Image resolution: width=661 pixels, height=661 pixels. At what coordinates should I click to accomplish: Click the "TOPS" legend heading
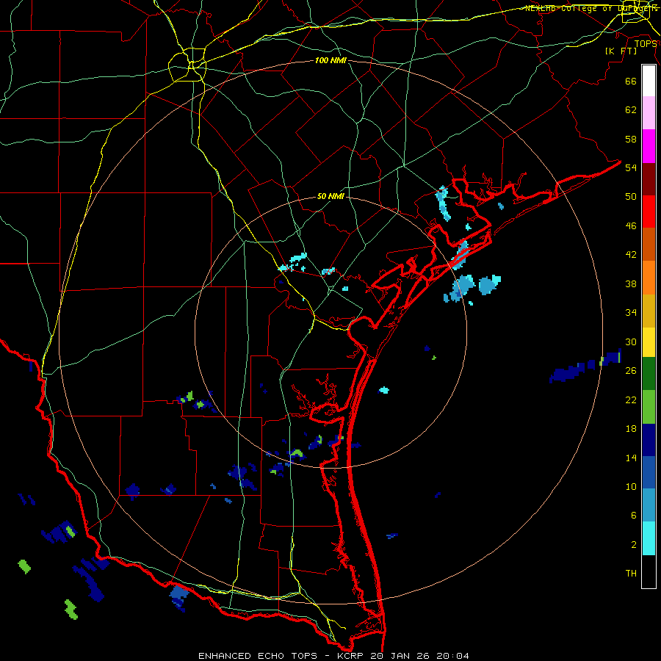pos(646,43)
